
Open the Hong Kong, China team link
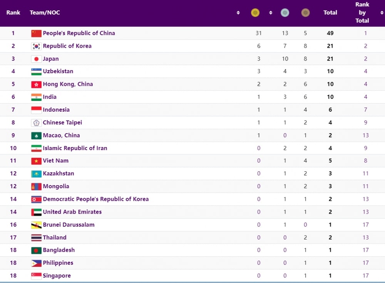[x=68, y=84]
